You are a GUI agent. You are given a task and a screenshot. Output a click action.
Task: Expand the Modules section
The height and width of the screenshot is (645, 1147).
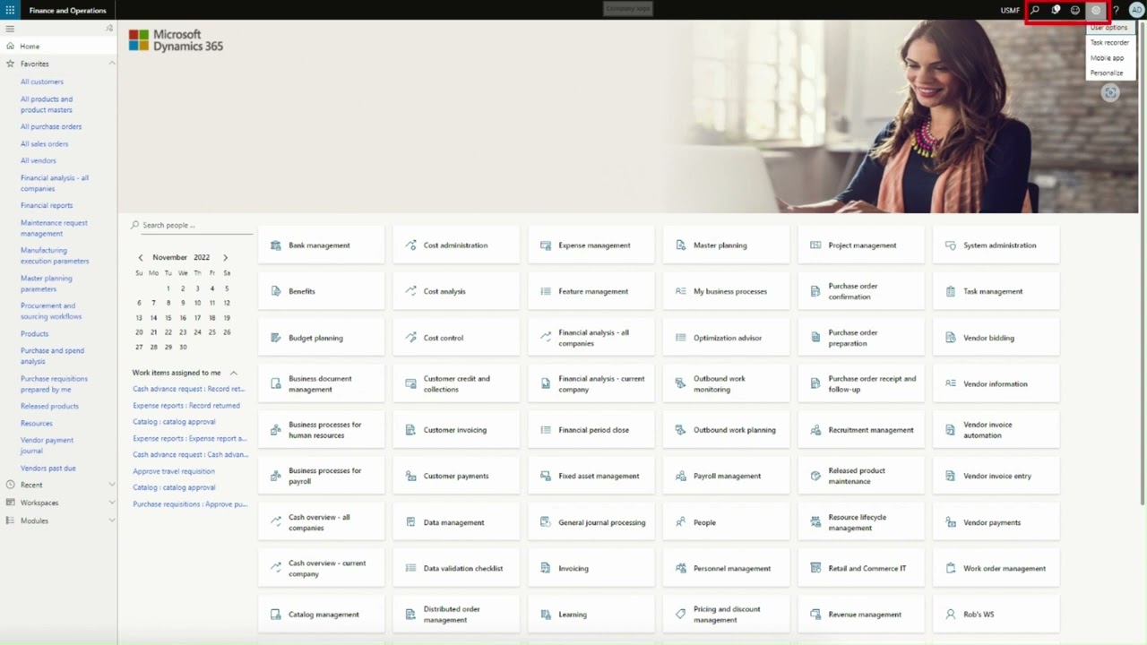[112, 520]
